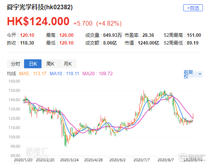Click the 2020/7/7 date axis label
The width and height of the screenshot is (208, 164).
tap(142, 160)
